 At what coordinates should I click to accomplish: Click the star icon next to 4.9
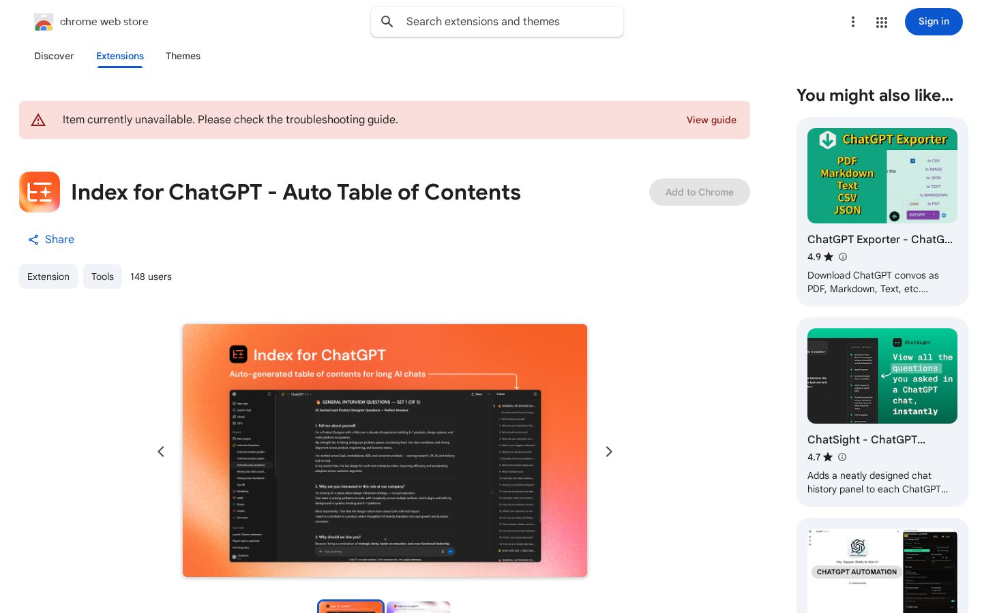(829, 257)
